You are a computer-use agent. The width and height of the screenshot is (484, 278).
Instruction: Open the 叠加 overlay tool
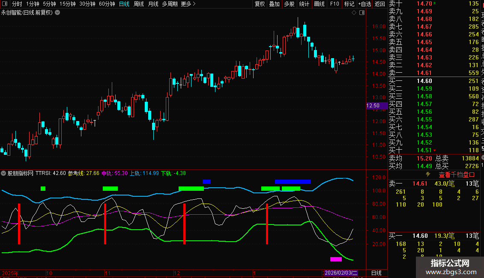coord(274,4)
